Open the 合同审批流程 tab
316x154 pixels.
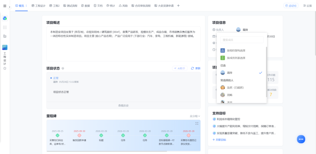tap(141, 6)
